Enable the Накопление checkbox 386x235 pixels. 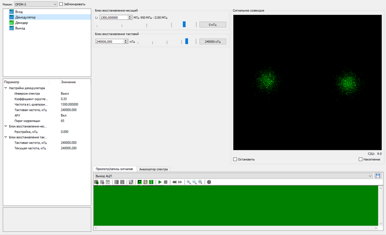pyautogui.click(x=361, y=160)
